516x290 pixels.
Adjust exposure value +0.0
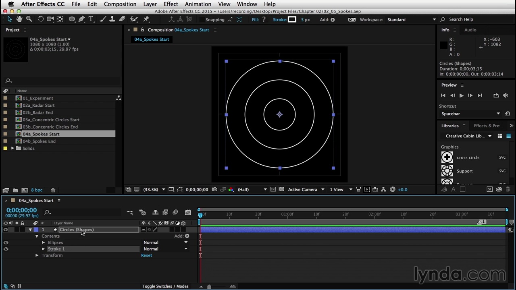coord(402,189)
